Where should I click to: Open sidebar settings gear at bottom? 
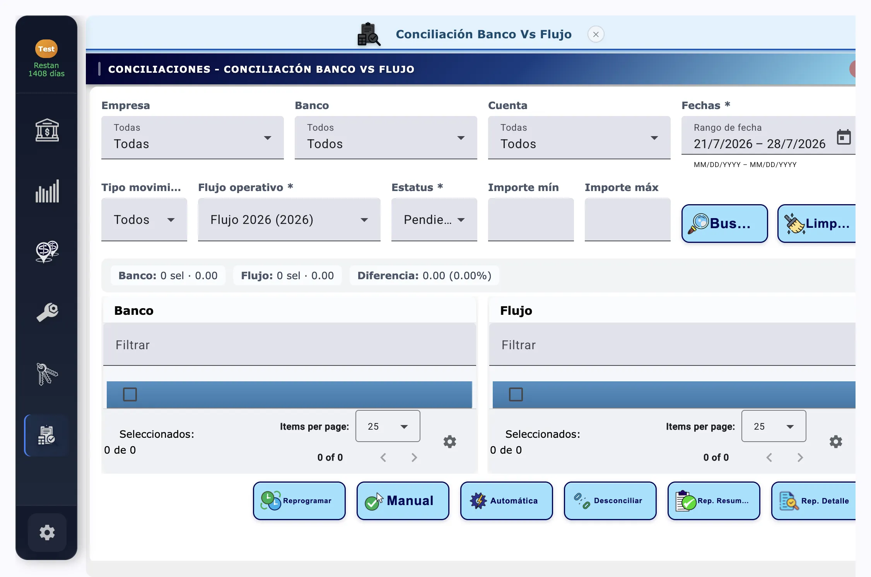(47, 533)
